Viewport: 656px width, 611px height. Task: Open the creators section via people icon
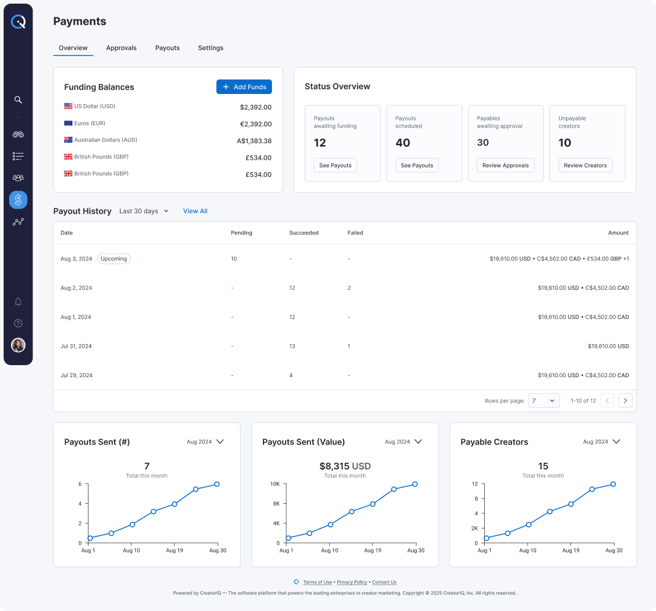(18, 178)
